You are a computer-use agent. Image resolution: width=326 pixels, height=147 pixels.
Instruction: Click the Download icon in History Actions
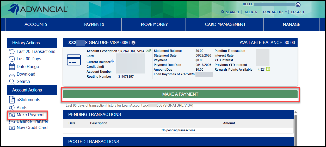tap(12, 74)
